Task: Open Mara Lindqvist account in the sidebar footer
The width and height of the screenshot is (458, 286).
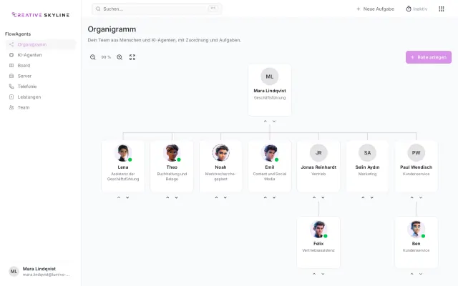Action: tap(41, 272)
